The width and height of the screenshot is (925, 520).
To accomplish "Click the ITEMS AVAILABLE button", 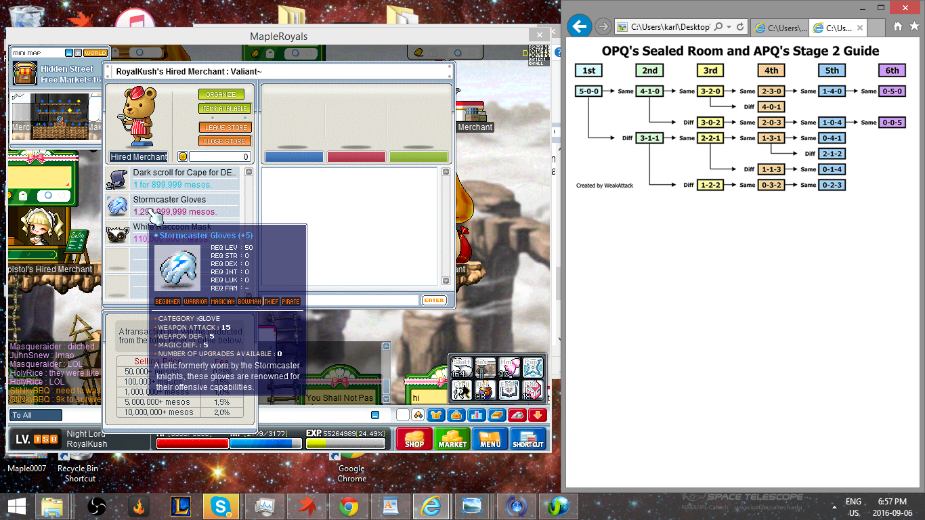I will [225, 108].
